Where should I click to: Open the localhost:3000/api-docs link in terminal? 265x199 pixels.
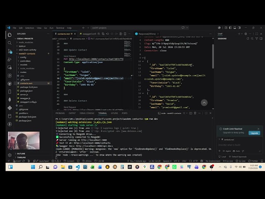(94, 146)
